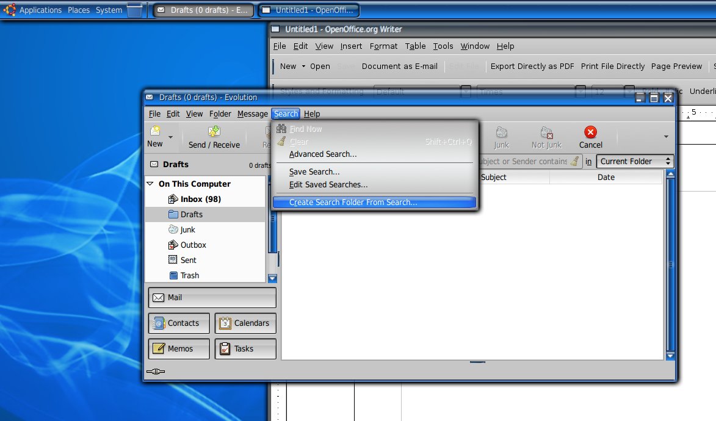The height and width of the screenshot is (421, 716).
Task: Open the toolbar overflow arrow in Evolution
Action: (666, 137)
